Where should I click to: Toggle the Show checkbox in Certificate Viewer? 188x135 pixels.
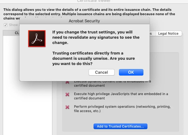6,25
